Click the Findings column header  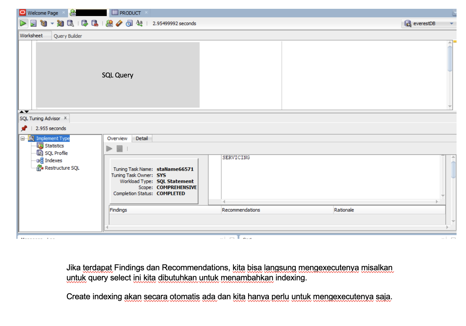pyautogui.click(x=165, y=210)
